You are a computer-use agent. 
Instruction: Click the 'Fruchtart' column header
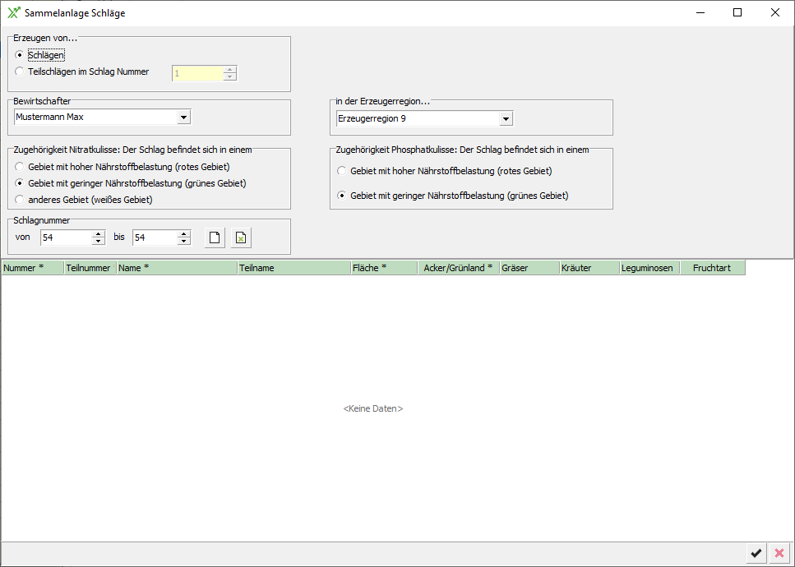click(712, 268)
